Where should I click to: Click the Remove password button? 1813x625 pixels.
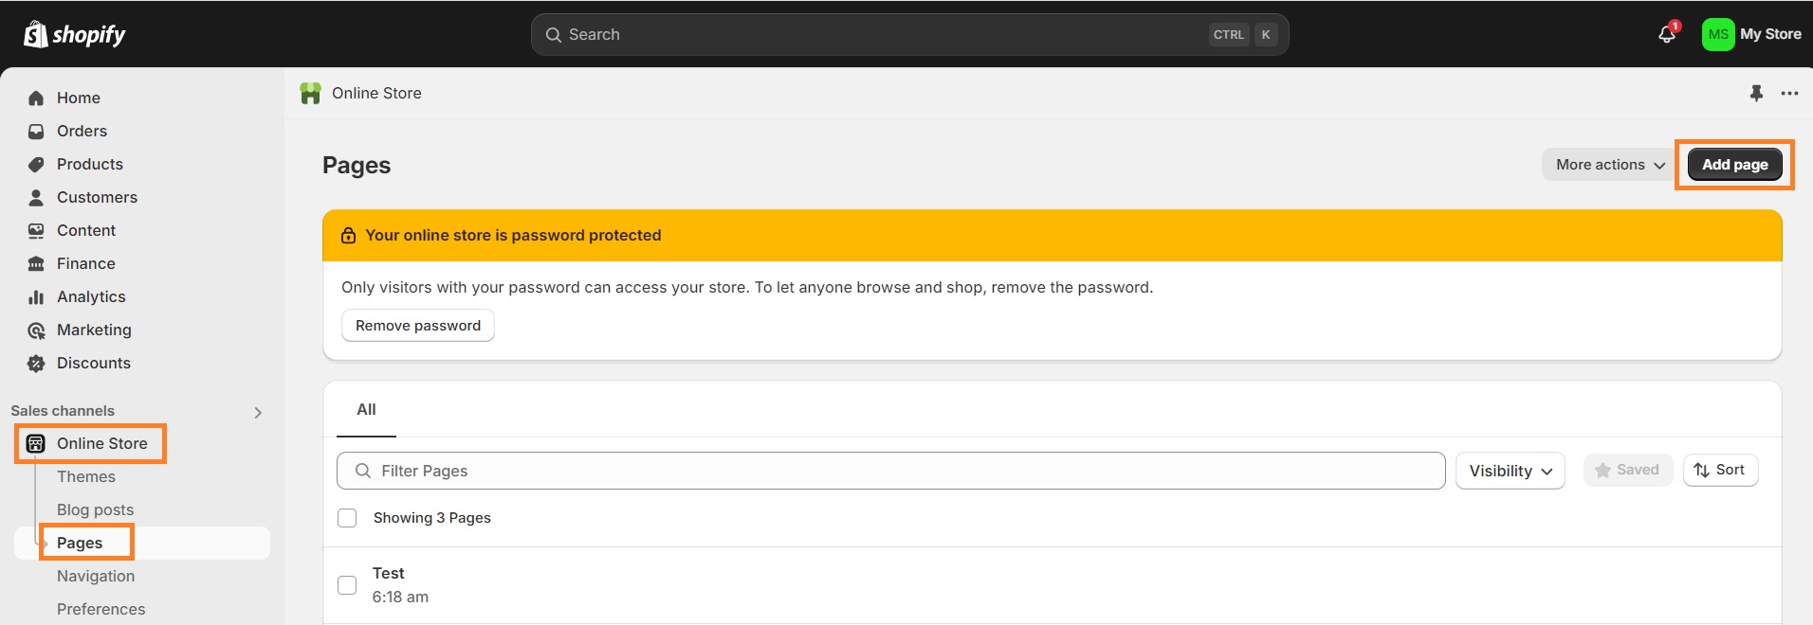[418, 326]
